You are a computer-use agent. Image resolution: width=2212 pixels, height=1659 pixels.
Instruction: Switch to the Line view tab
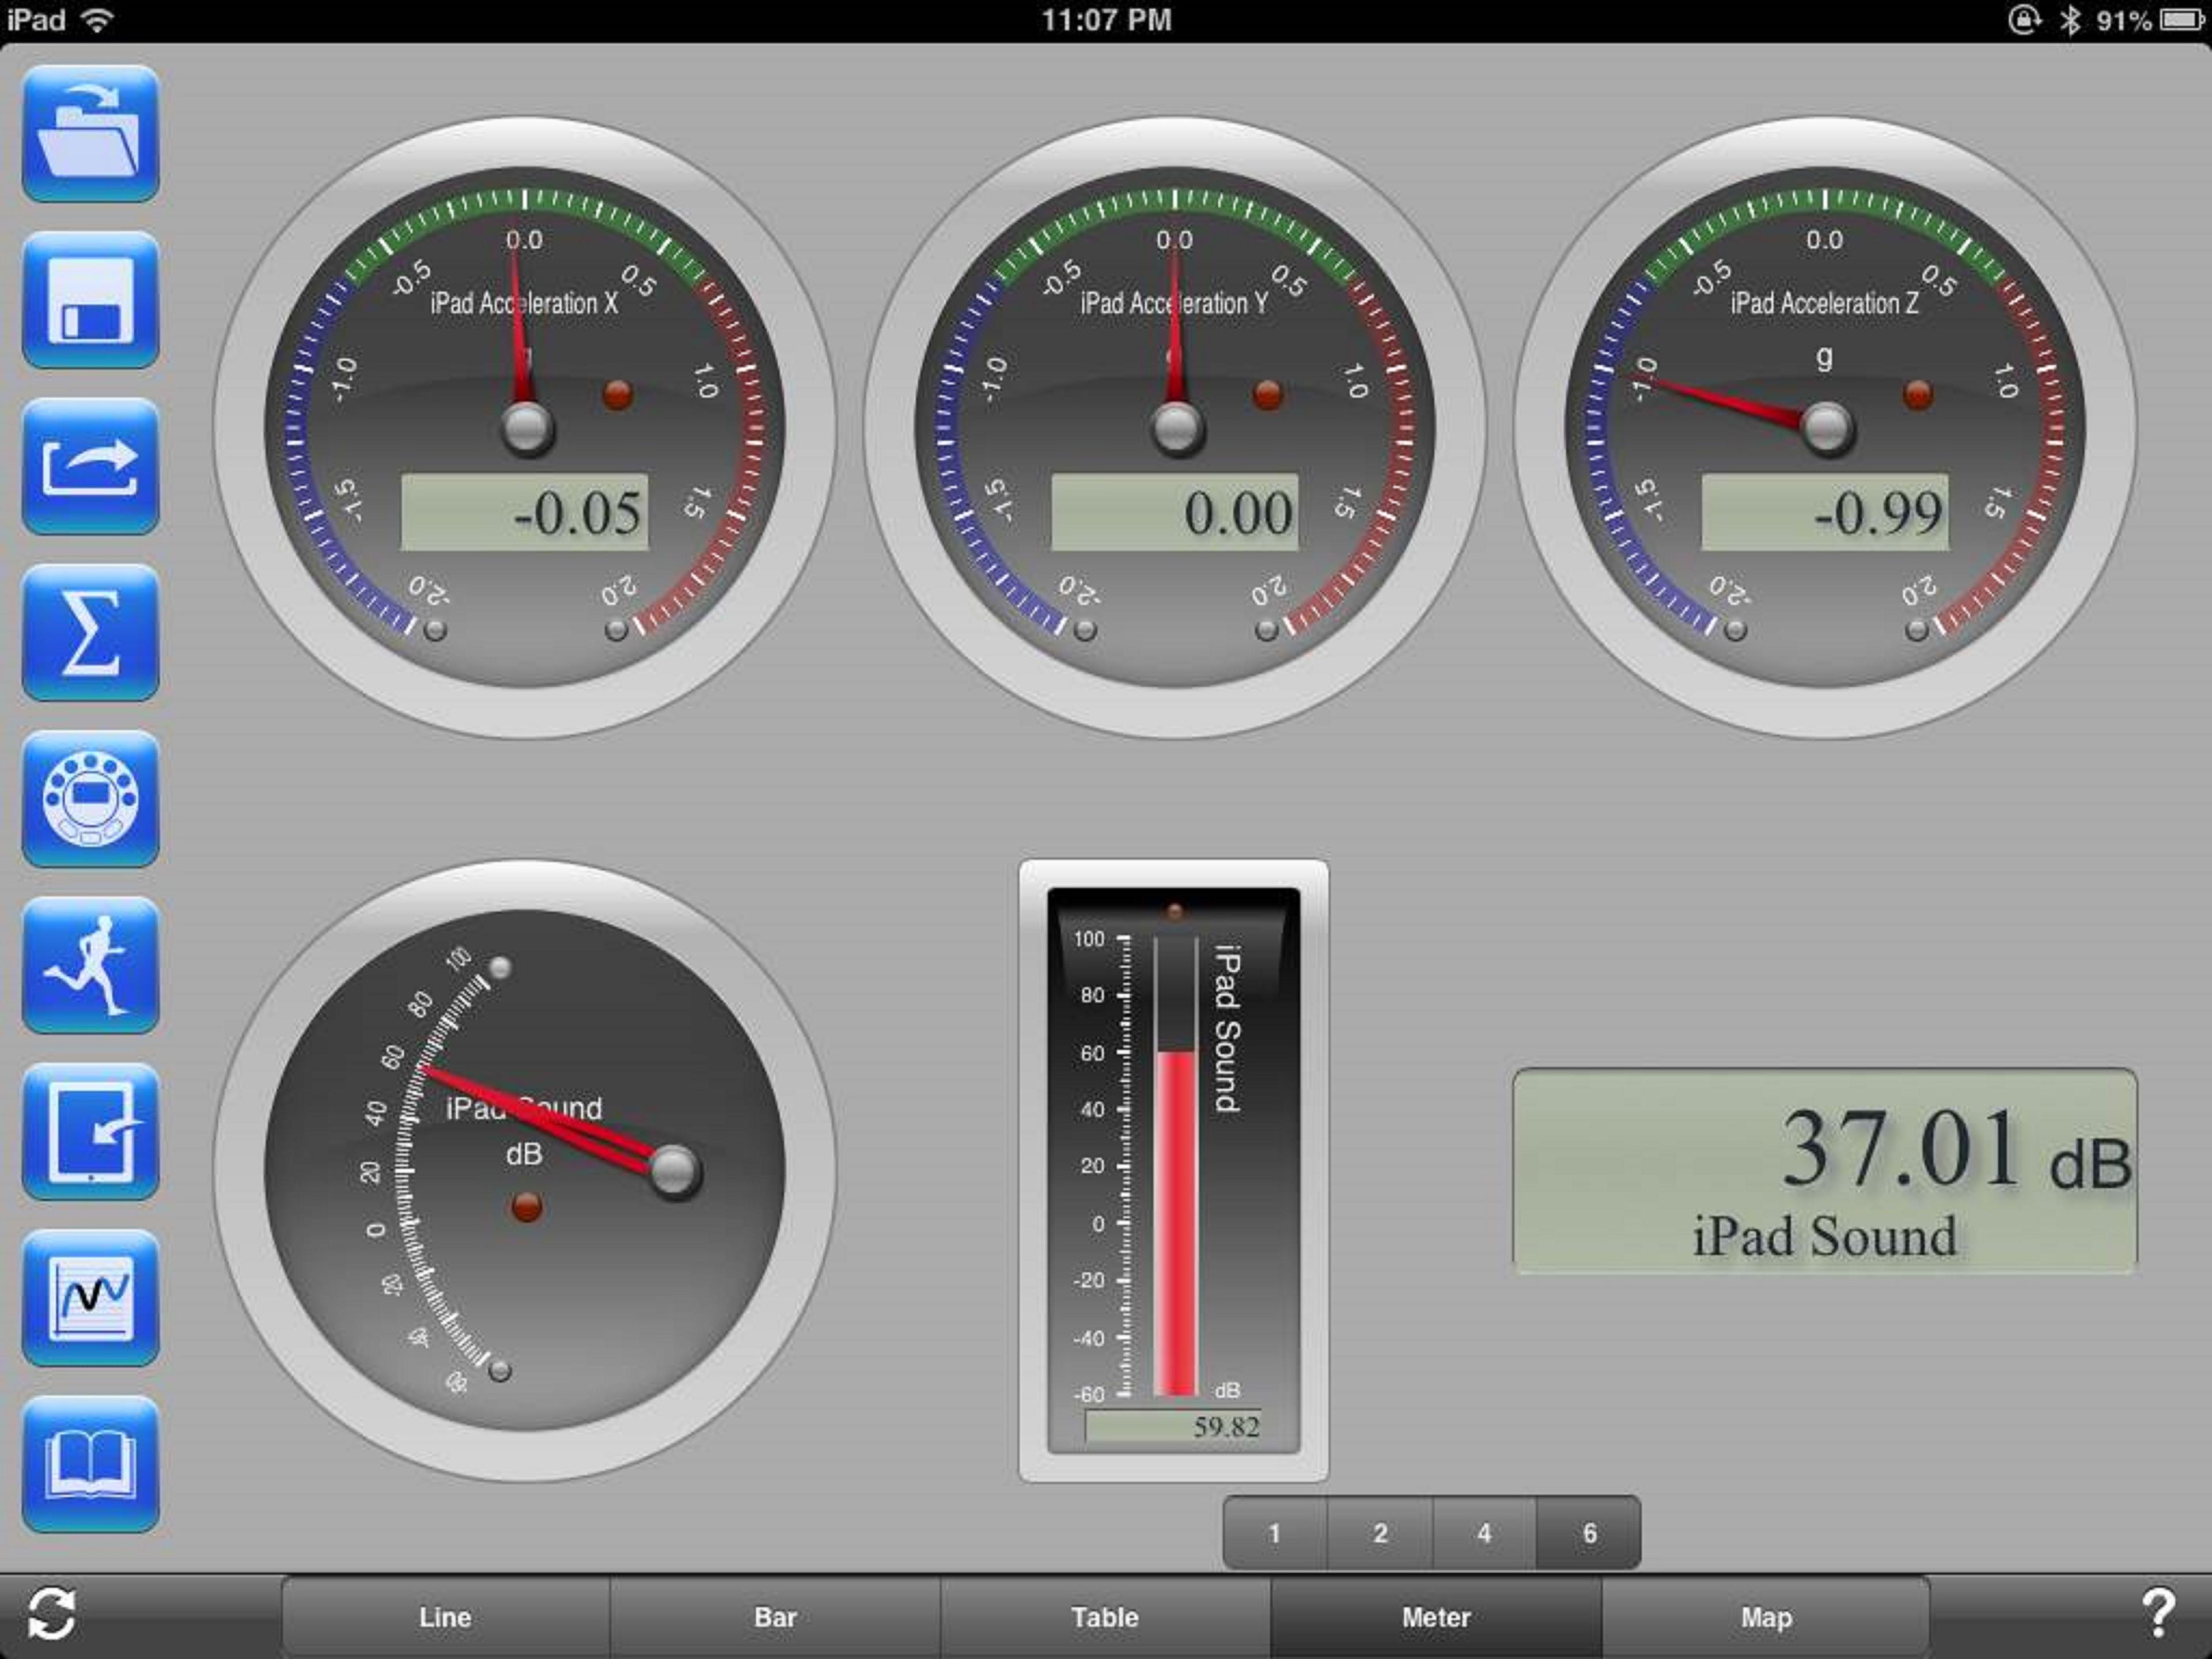pyautogui.click(x=446, y=1617)
